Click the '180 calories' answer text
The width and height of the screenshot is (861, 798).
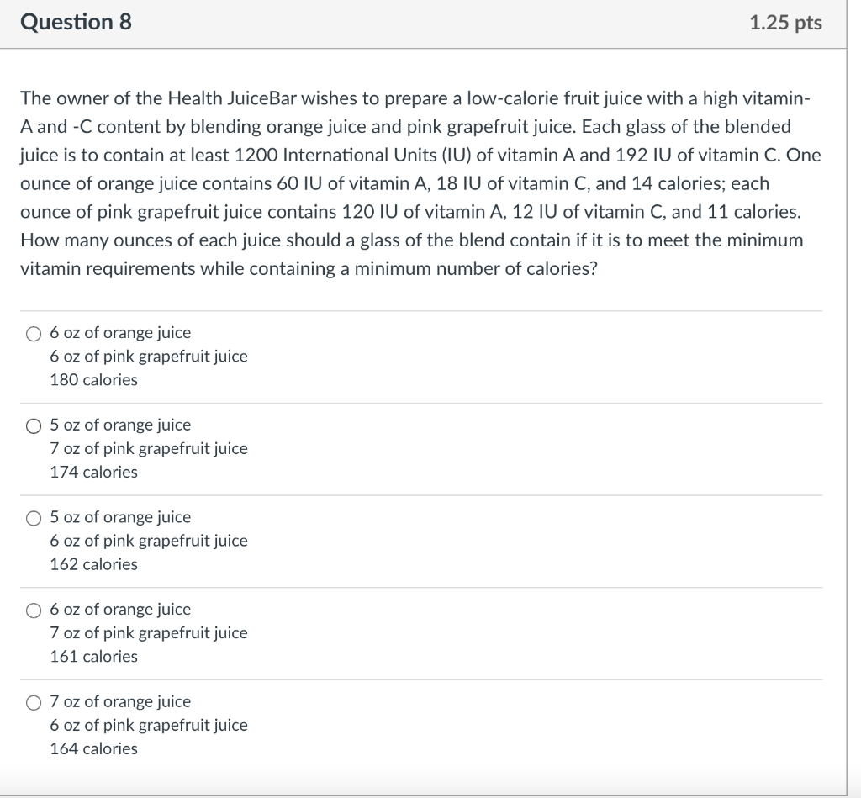[x=94, y=379]
